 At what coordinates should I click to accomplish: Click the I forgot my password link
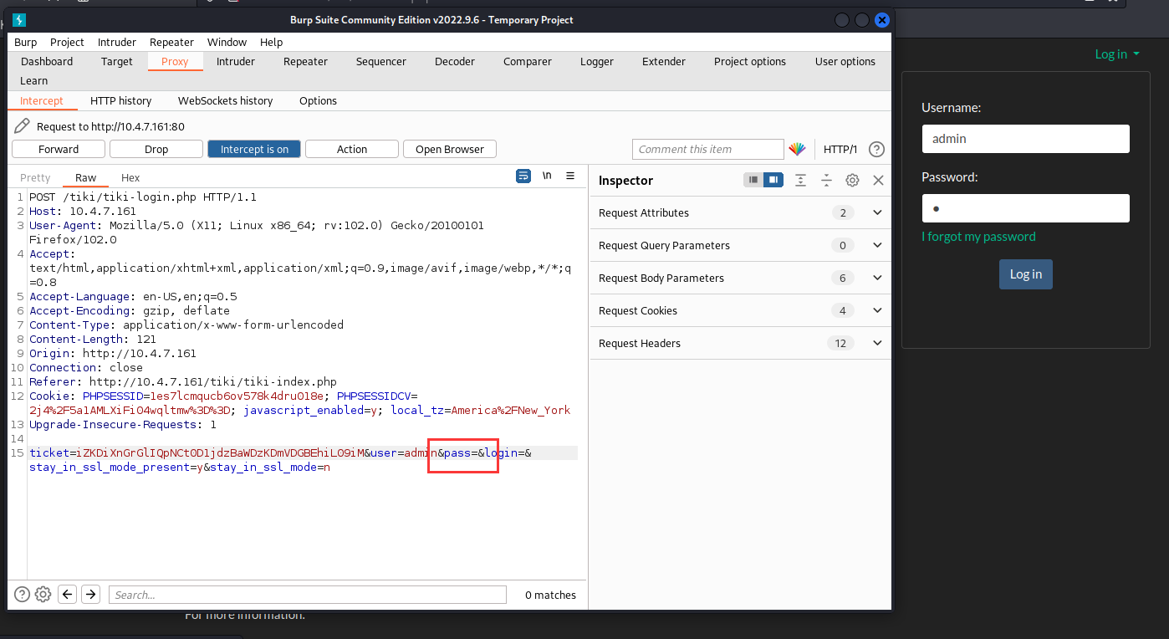pyautogui.click(x=978, y=237)
